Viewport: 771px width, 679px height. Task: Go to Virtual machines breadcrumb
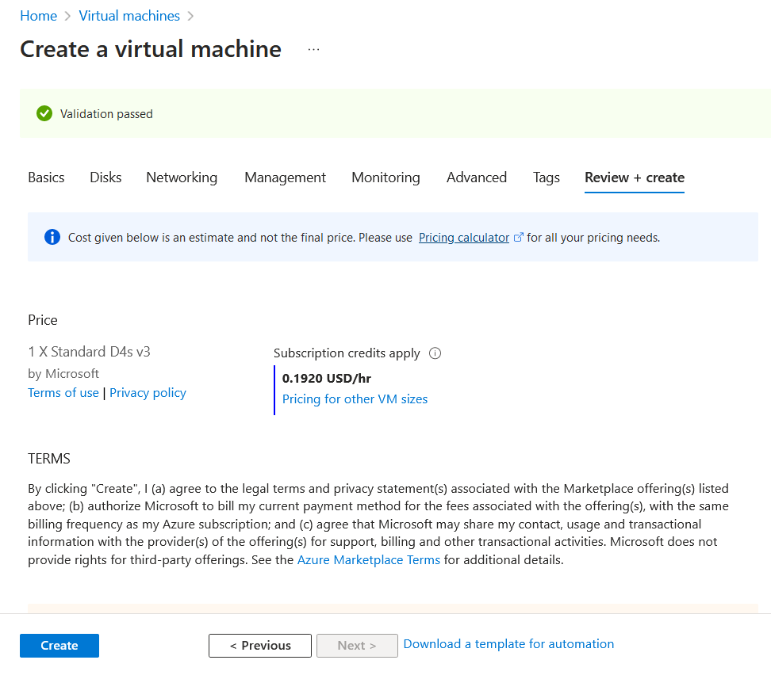click(x=129, y=16)
